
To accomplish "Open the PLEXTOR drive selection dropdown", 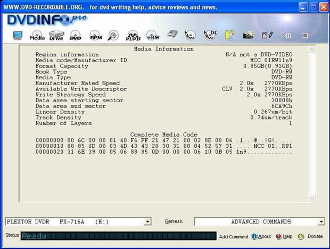I will coord(148,222).
